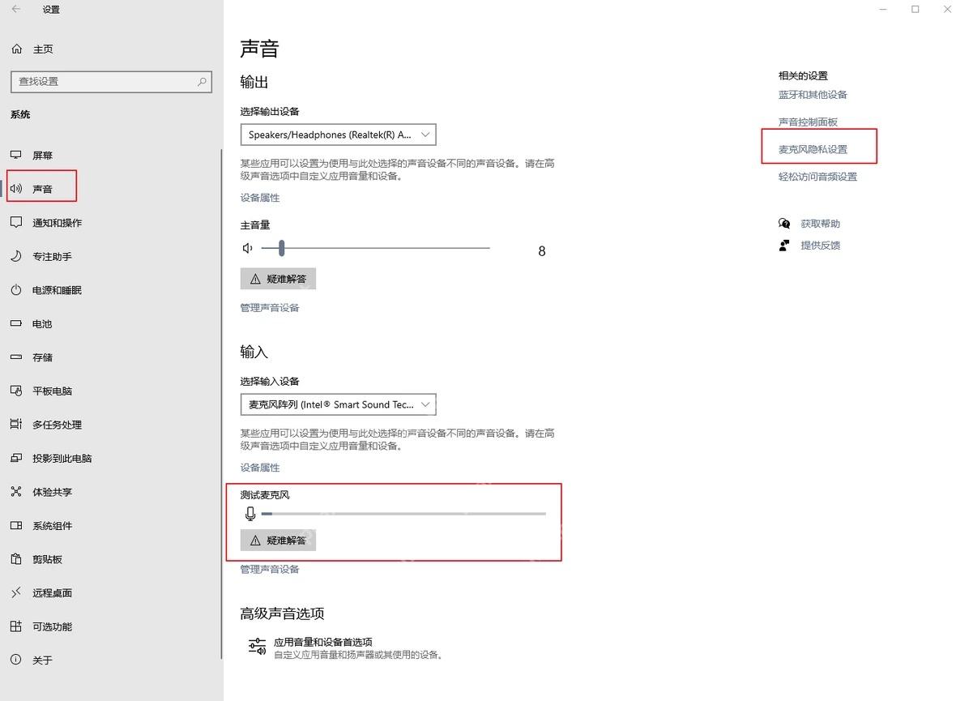This screenshot has height=701, width=956.
Task: Click the 关于 info icon
Action: click(x=16, y=660)
